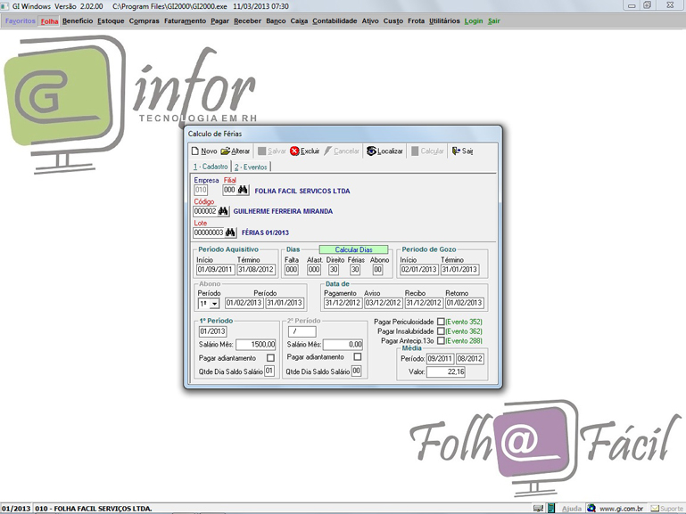The width and height of the screenshot is (686, 514).
Task: Click 1º Período Salário Mês field
Action: [256, 345]
